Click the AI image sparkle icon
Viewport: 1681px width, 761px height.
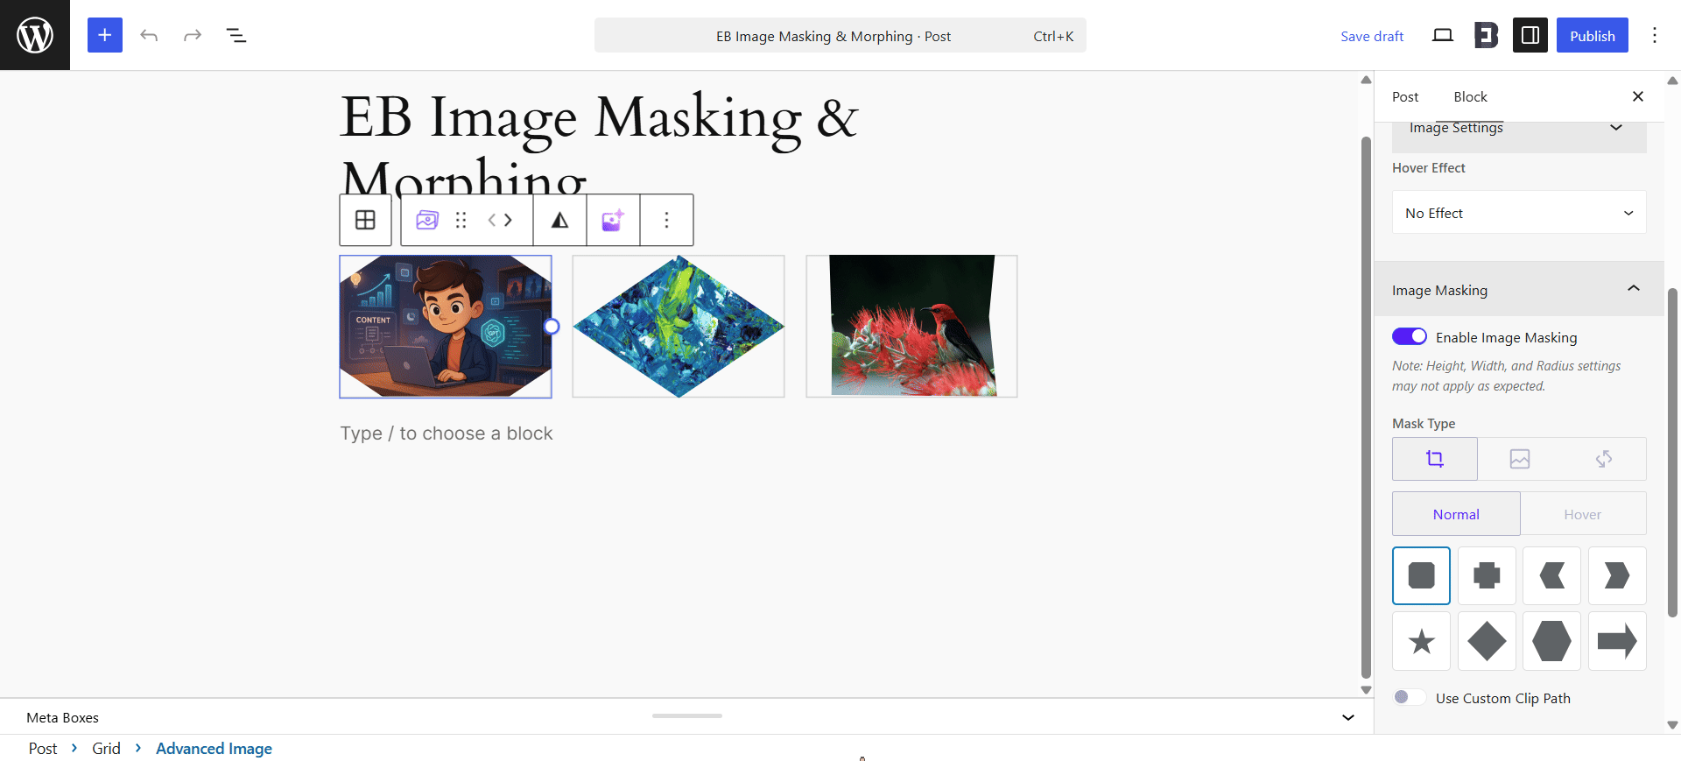tap(613, 220)
